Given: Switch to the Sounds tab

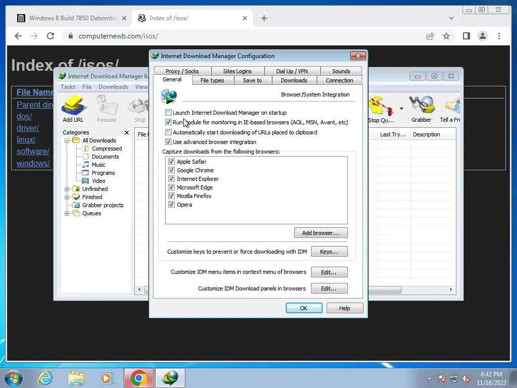Looking at the screenshot, I should tap(341, 71).
